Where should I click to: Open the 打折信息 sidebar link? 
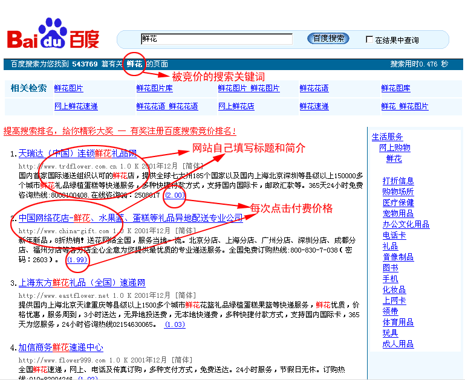click(x=398, y=181)
